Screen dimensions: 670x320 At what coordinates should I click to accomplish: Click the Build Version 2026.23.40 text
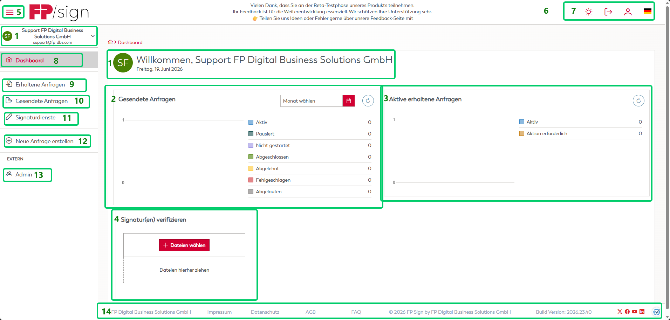point(563,312)
